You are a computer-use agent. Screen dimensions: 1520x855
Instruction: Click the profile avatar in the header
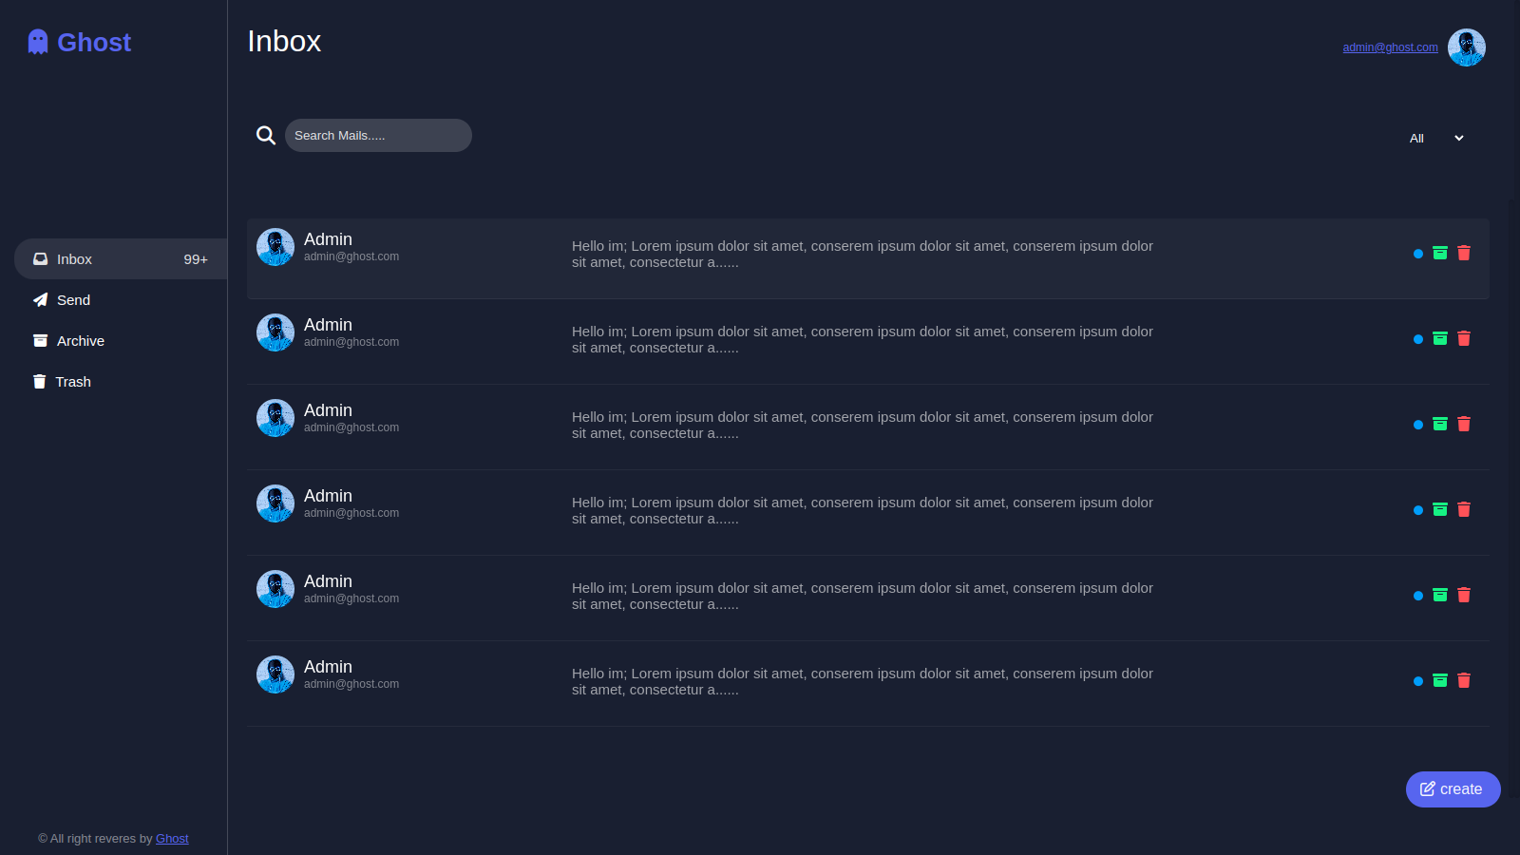(x=1467, y=47)
